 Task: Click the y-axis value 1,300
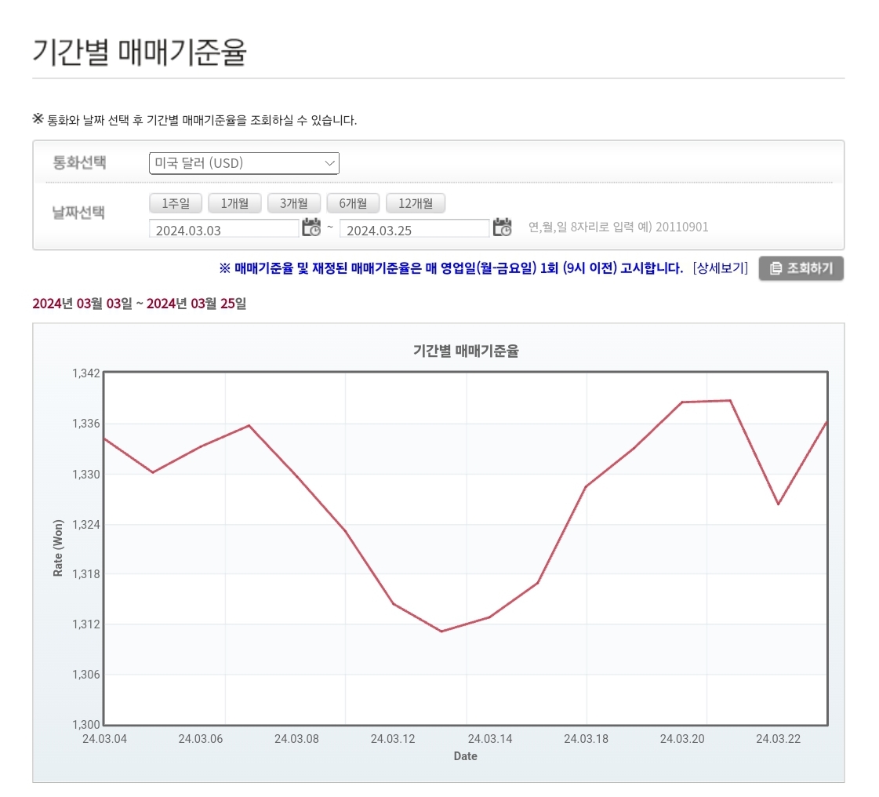[x=86, y=724]
